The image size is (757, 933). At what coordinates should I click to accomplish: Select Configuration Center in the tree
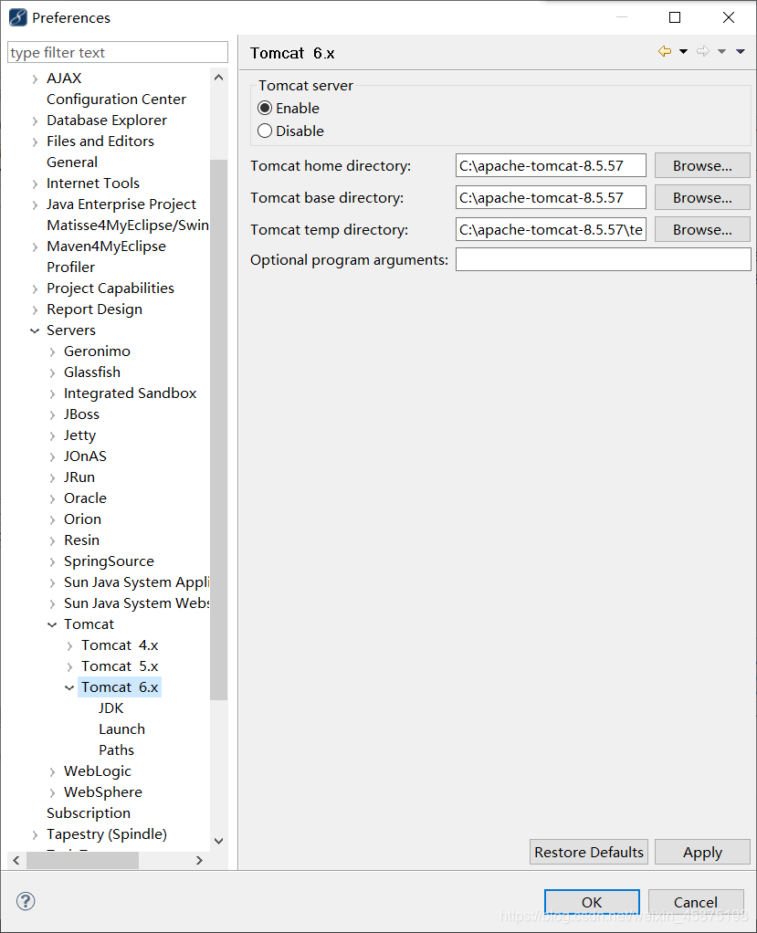point(116,99)
